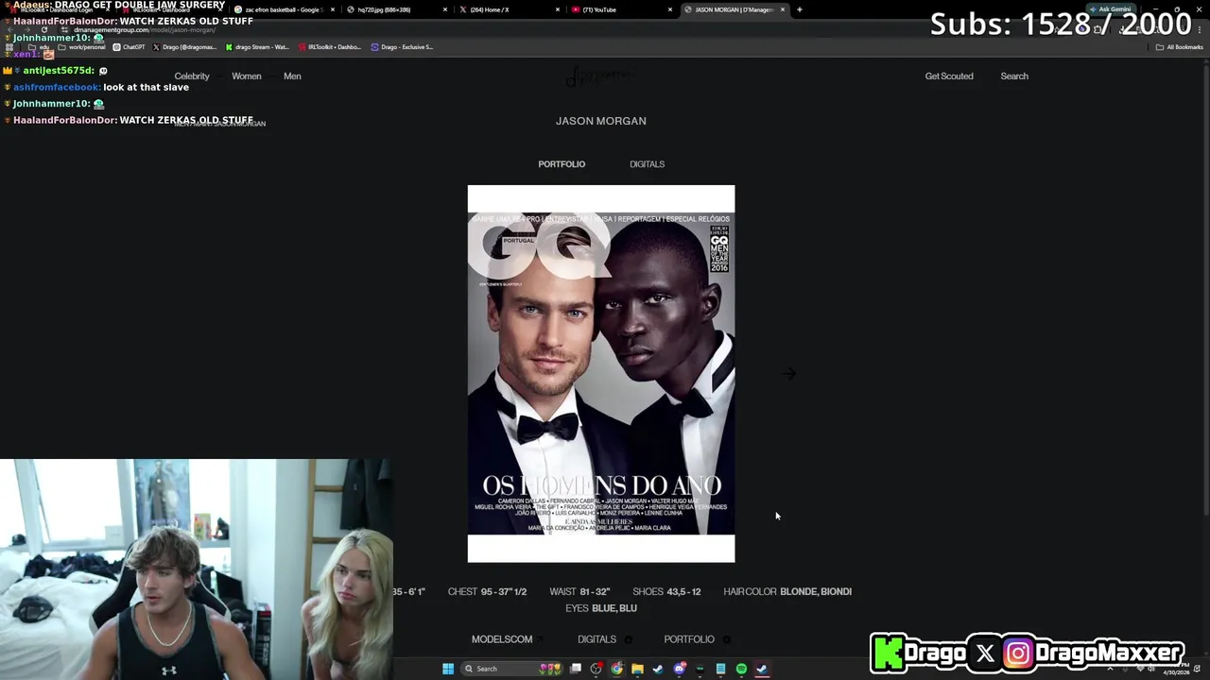1210x680 pixels.
Task: Open Discord from the taskbar
Action: pos(679,669)
